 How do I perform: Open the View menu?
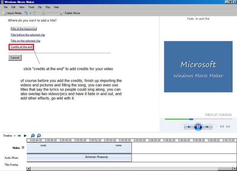(x=22, y=7)
